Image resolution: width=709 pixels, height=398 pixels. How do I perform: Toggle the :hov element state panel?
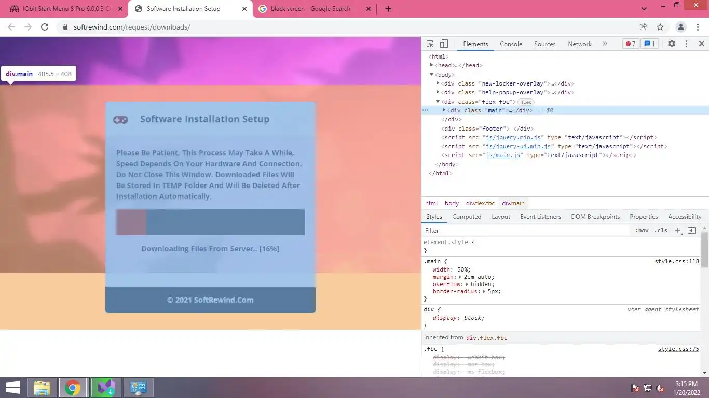(642, 231)
